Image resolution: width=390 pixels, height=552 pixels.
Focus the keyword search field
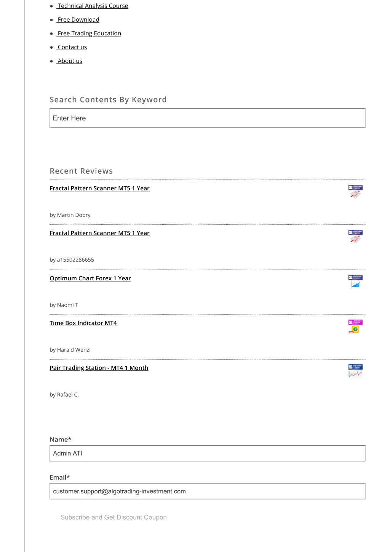208,118
